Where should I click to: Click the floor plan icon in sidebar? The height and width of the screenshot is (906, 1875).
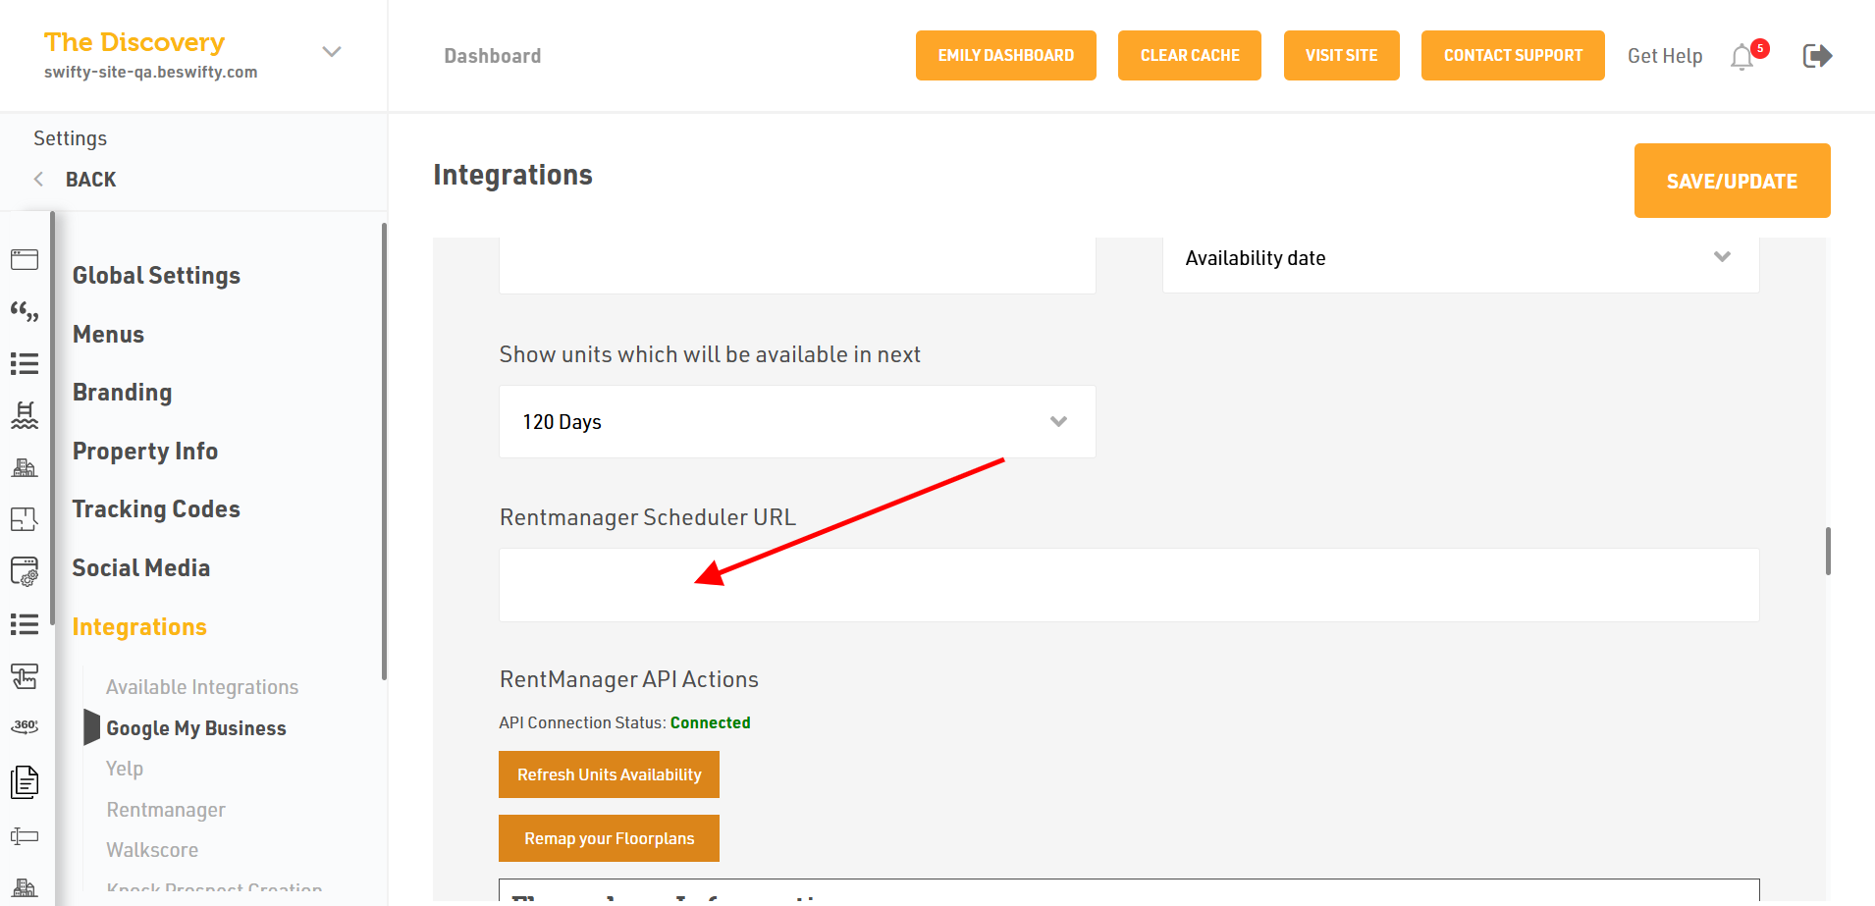[x=25, y=519]
